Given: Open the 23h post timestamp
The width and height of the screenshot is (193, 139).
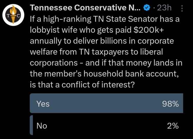Looking at the screenshot, I should point(164,8).
